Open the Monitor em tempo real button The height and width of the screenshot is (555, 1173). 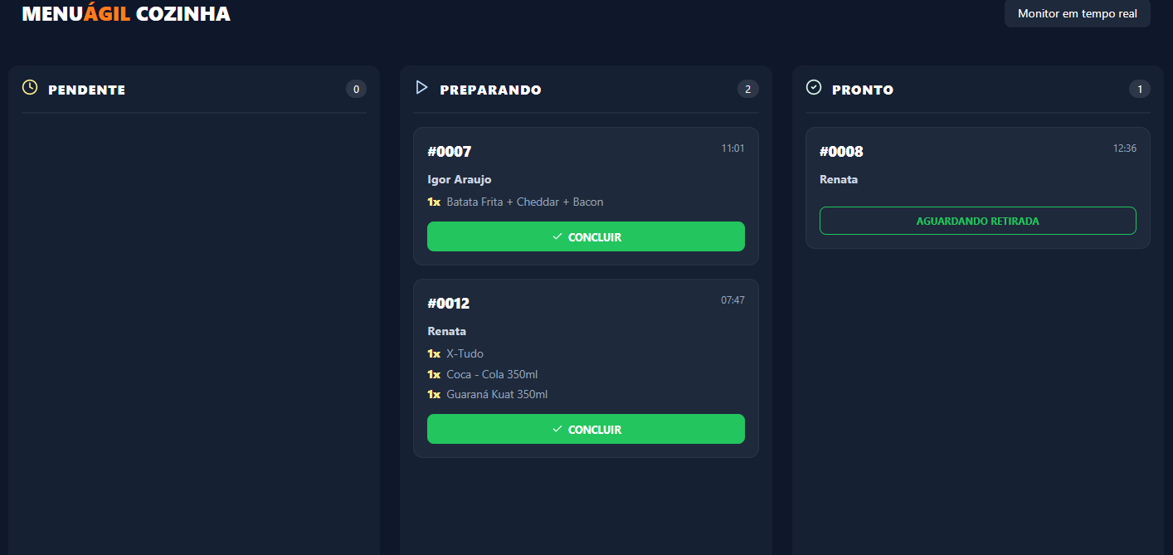pyautogui.click(x=1077, y=13)
